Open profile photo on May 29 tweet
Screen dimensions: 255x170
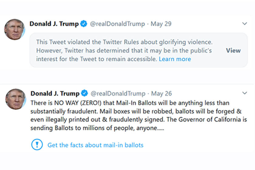[14, 29]
